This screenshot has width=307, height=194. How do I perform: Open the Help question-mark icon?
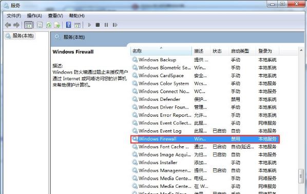coord(68,25)
